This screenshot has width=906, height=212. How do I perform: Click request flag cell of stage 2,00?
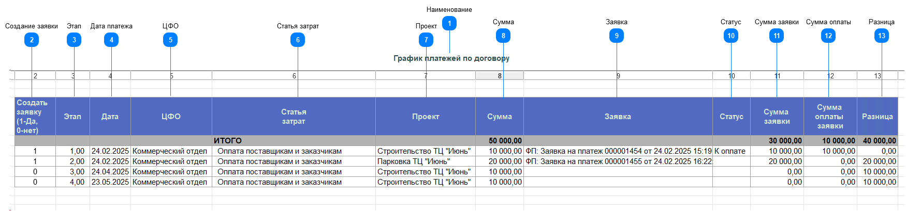(35, 161)
